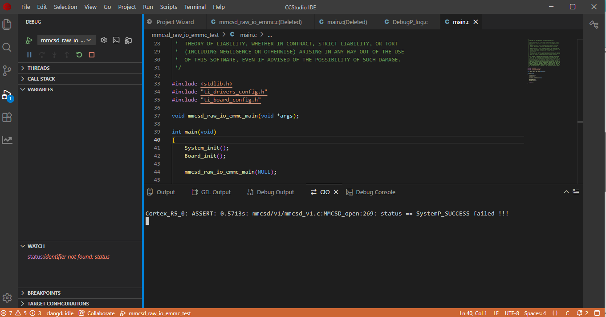Close the active main.c editor tab
The height and width of the screenshot is (317, 606).
click(476, 22)
